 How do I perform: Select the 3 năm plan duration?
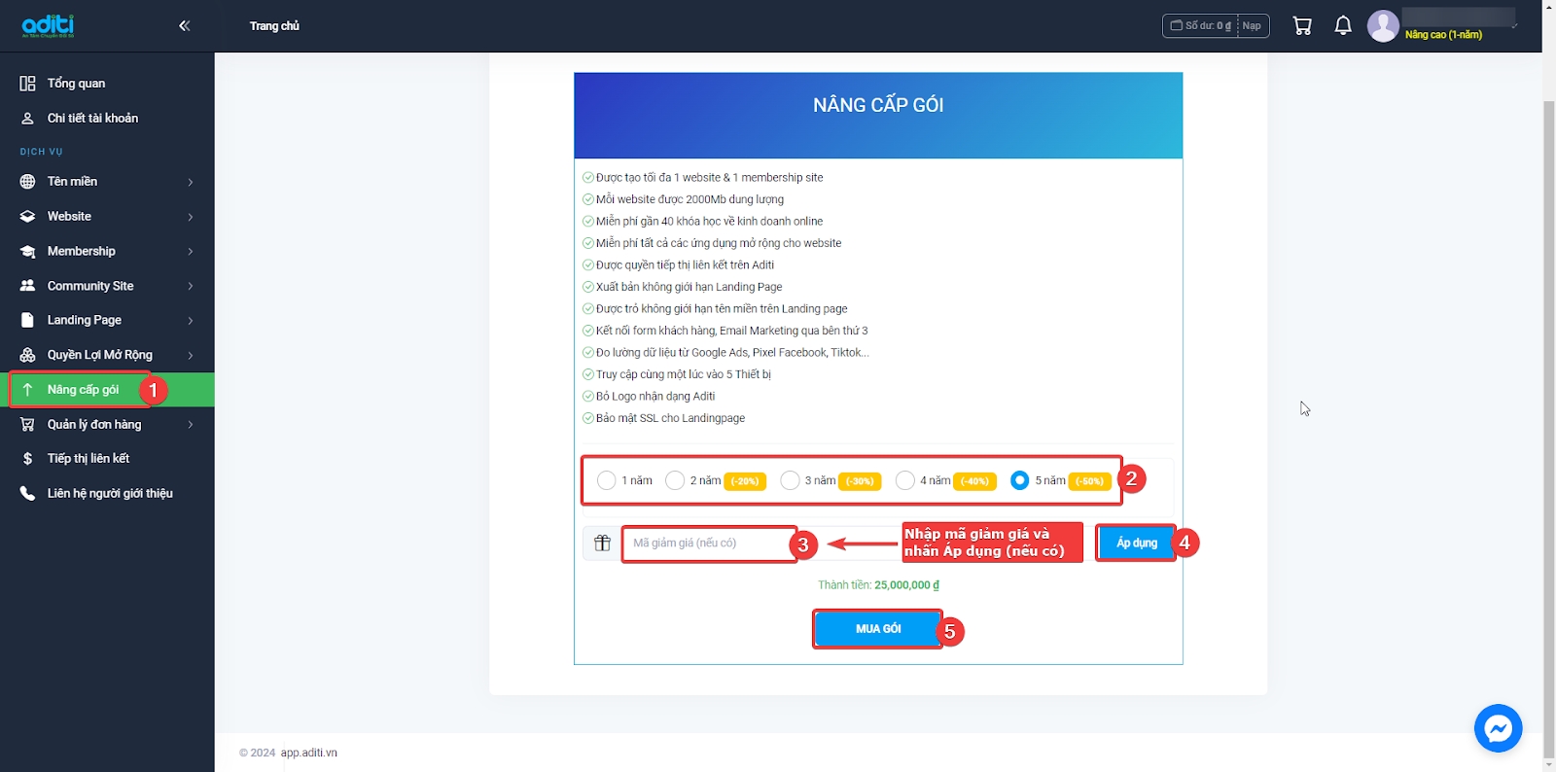(790, 480)
